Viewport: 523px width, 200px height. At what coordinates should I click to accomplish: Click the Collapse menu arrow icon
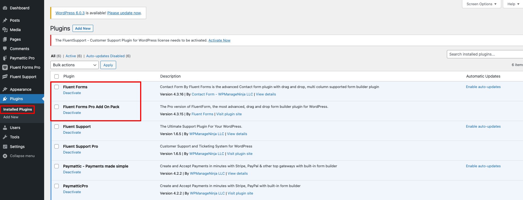pos(5,156)
